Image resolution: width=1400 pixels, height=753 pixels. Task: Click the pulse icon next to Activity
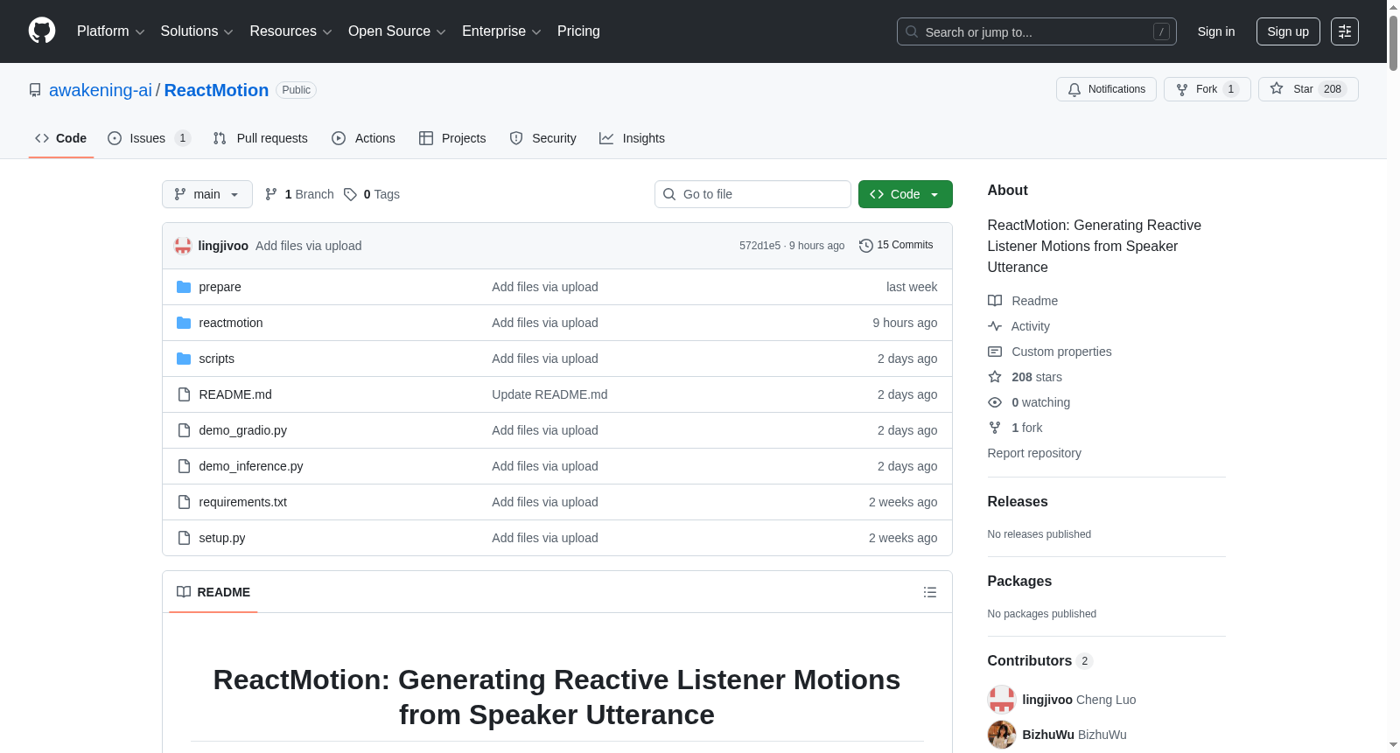pyautogui.click(x=995, y=326)
